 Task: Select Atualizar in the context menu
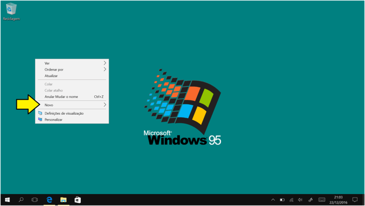point(51,76)
